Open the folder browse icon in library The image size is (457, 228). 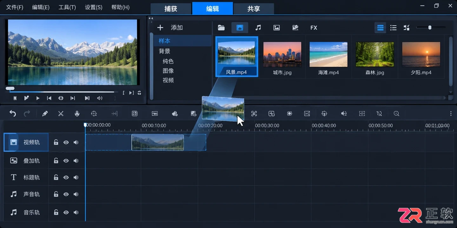point(221,28)
